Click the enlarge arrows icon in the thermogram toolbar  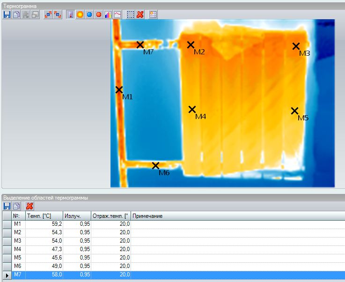(48, 15)
